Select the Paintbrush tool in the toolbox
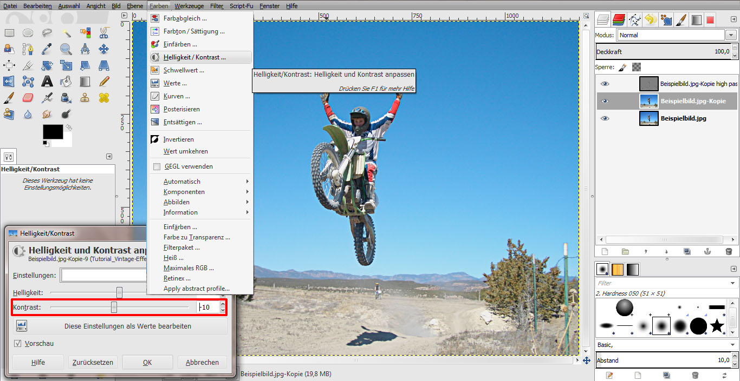 point(9,97)
